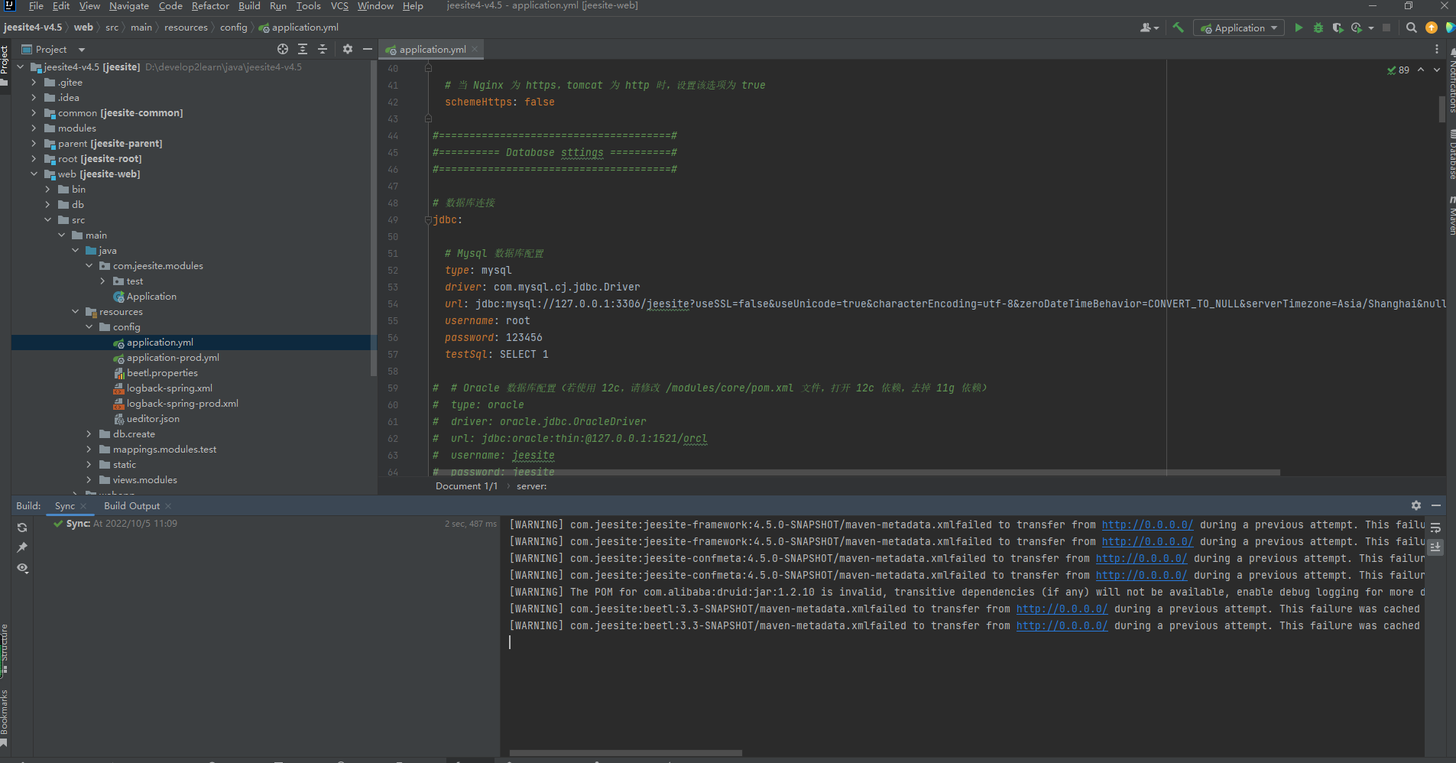
Task: Click the orange IDE update icon
Action: [1431, 28]
